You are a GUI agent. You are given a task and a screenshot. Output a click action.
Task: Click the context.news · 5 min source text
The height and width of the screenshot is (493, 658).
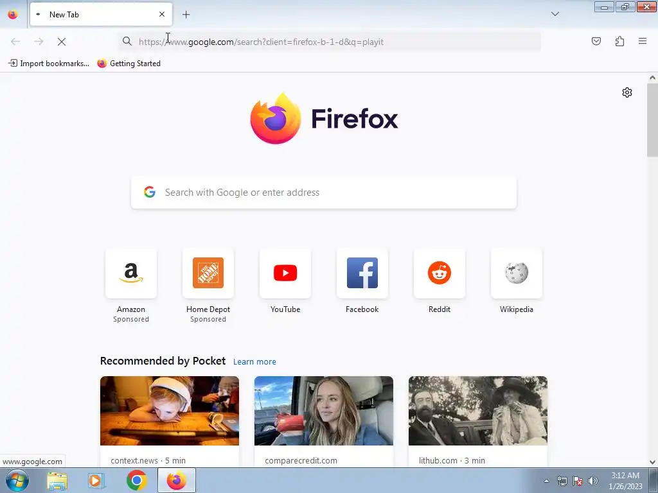[x=148, y=460]
